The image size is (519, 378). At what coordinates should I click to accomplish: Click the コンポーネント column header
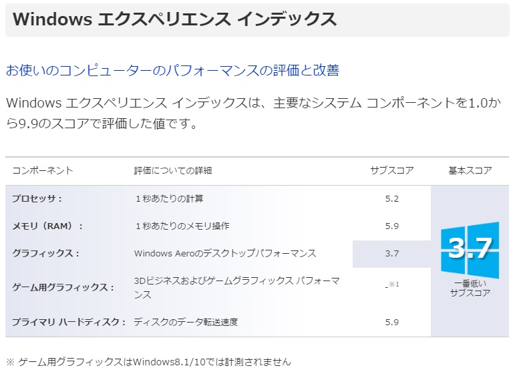point(42,171)
